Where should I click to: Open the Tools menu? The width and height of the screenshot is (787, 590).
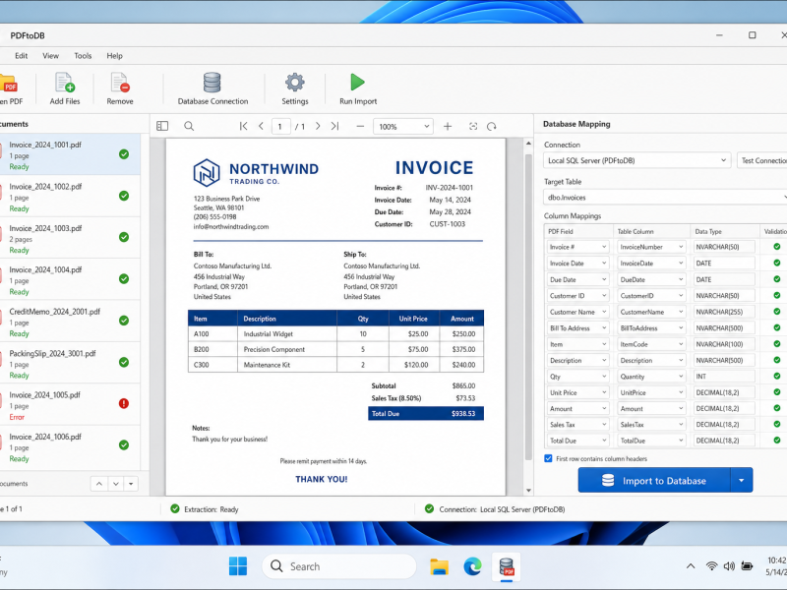pos(83,56)
